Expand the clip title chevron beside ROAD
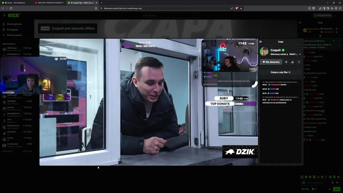 tap(300, 54)
